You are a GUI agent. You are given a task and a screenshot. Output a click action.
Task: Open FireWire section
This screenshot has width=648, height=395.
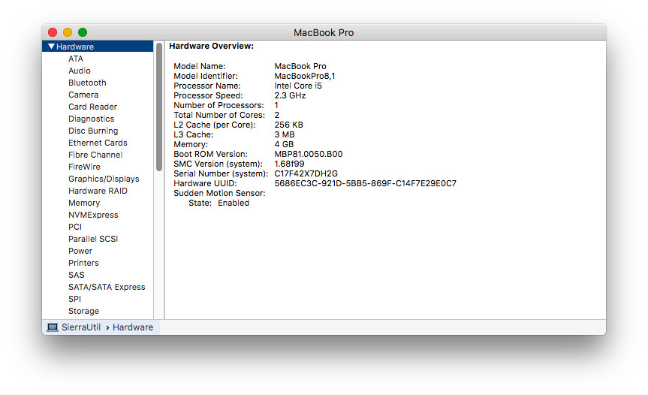pos(84,167)
